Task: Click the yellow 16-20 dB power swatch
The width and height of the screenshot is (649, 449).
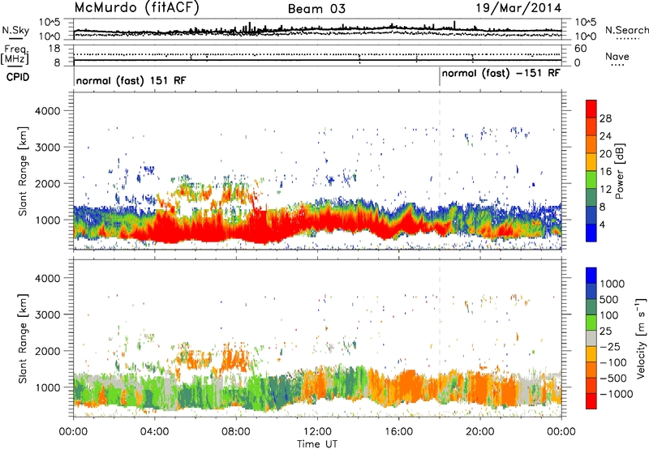Action: 591,161
